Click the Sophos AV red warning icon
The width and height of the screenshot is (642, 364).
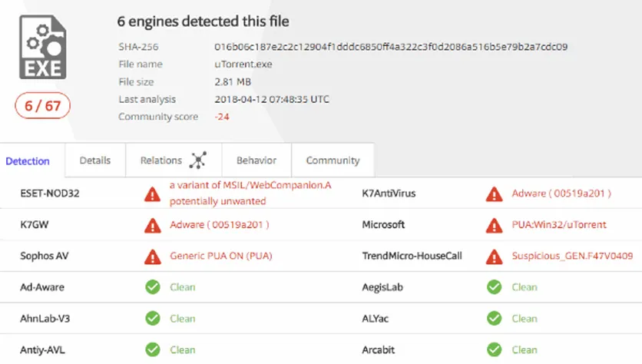coord(152,256)
